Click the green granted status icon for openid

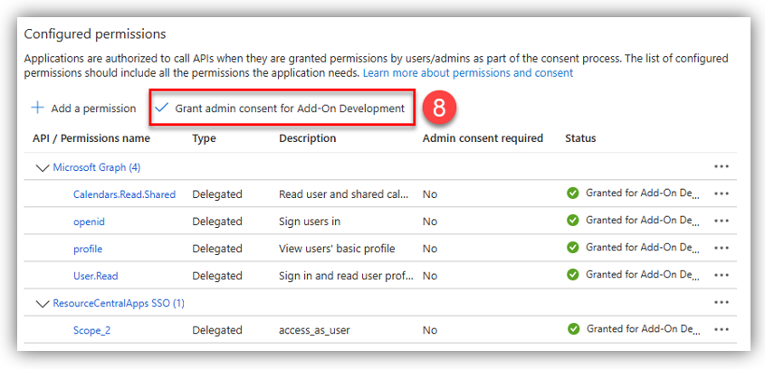point(572,221)
